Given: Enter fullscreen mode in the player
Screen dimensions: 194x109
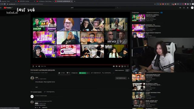Looking at the screenshot, I should tap(128, 66).
